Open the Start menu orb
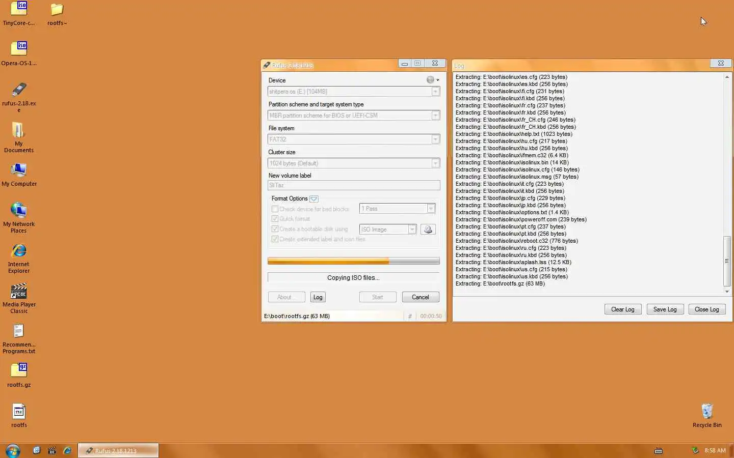This screenshot has width=734, height=458. (x=13, y=450)
